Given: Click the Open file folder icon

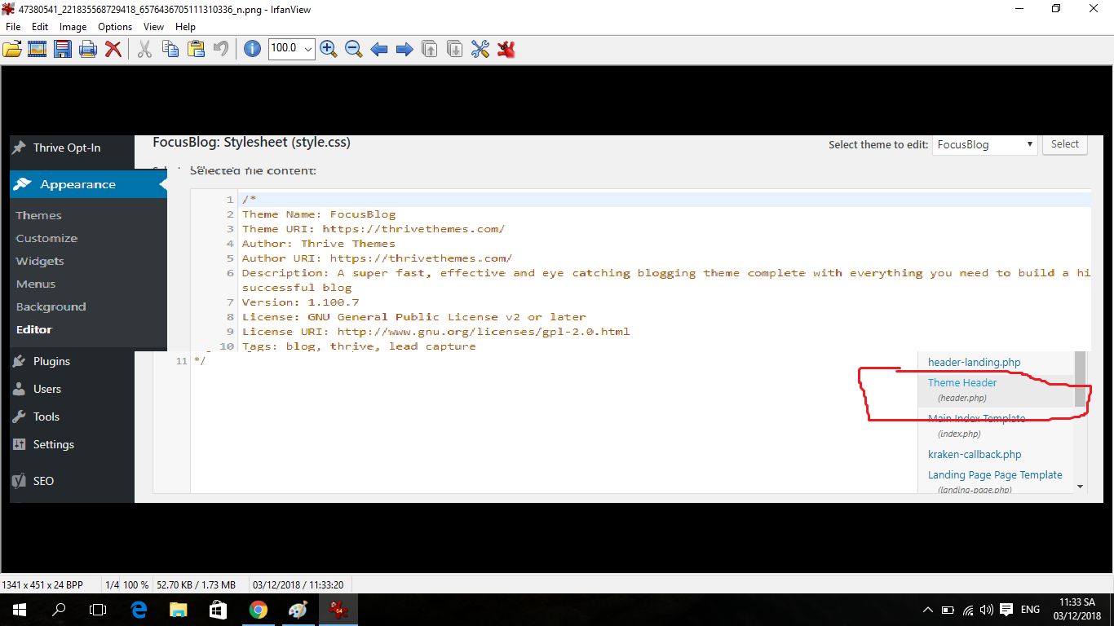Looking at the screenshot, I should pos(11,49).
